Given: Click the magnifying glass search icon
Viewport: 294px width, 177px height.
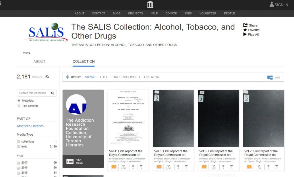Looking at the screenshot, I should (53, 93).
